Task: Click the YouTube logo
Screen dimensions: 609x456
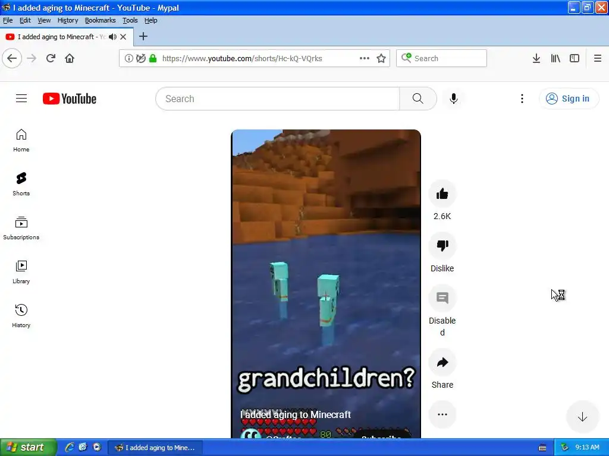Action: (x=70, y=99)
